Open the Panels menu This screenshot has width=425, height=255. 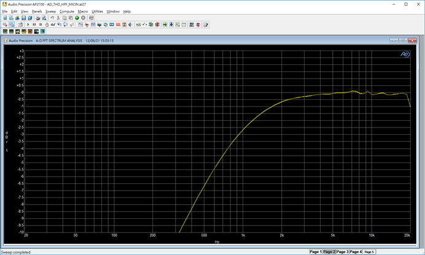click(x=37, y=11)
